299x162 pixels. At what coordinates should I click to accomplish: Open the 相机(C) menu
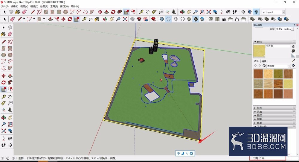(34, 6)
